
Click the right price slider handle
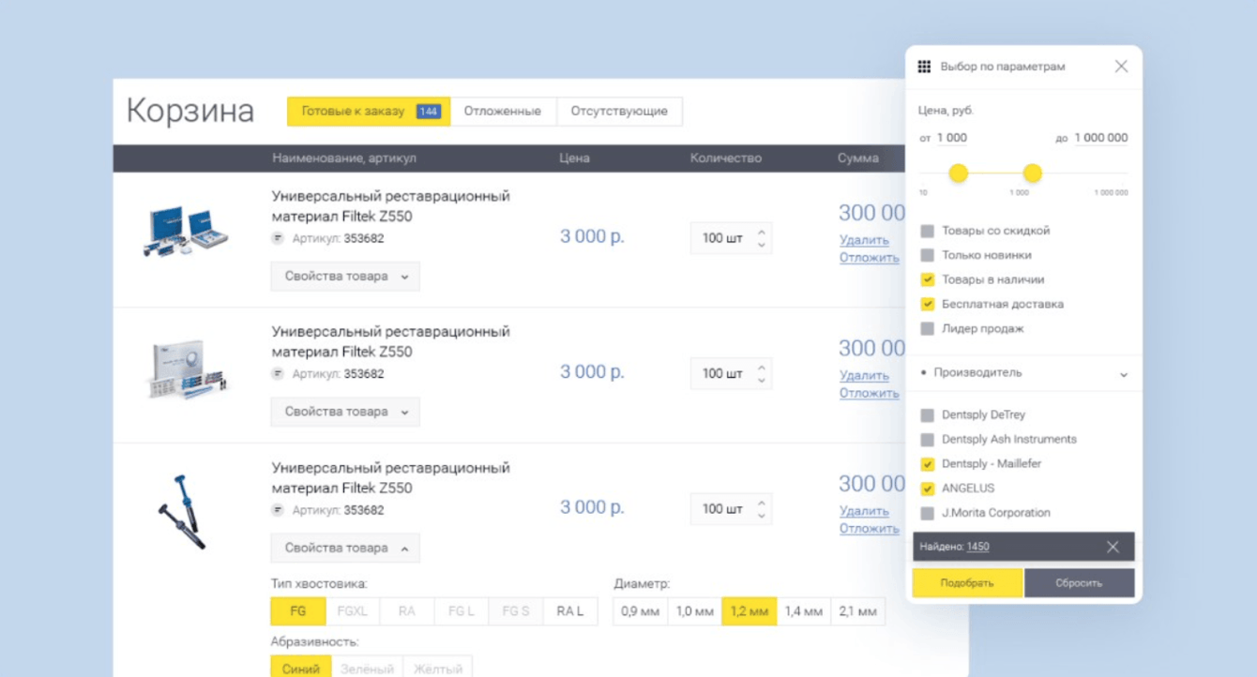point(1032,173)
